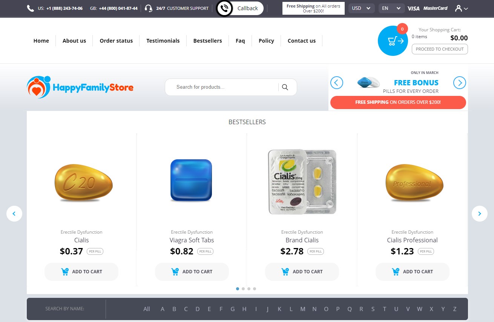Expand the EN language dropdown

point(391,8)
